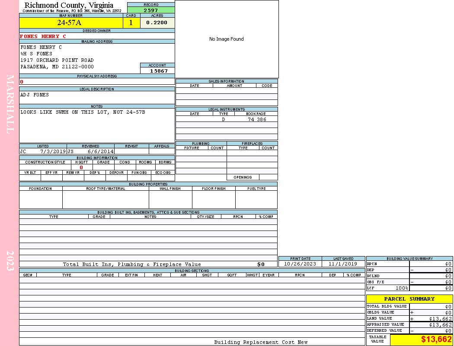Select the listed date 7/3/2019

(x=53, y=151)
